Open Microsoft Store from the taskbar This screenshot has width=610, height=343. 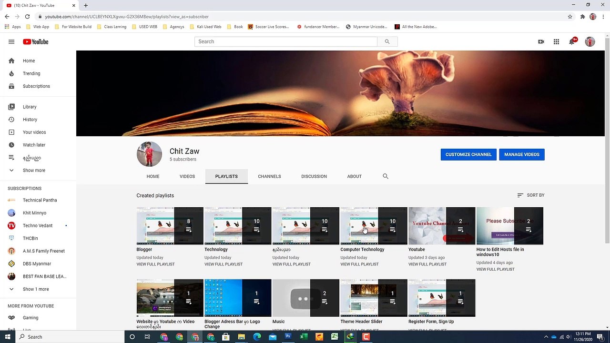click(226, 337)
